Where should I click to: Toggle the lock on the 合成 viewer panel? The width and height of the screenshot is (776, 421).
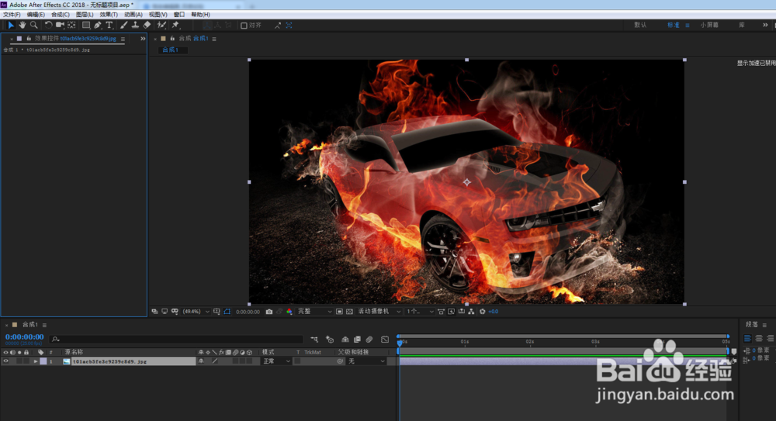[172, 39]
